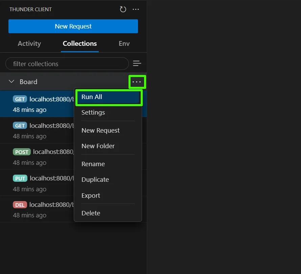301x274 pixels.
Task: Click the THUNDER CLIENT panel title
Action: 30,9
